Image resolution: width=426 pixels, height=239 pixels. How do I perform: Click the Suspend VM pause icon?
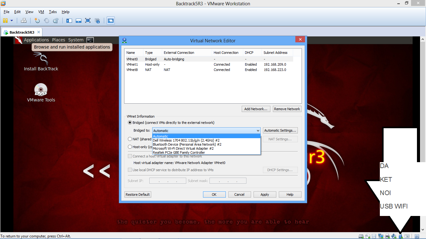[x=5, y=21]
